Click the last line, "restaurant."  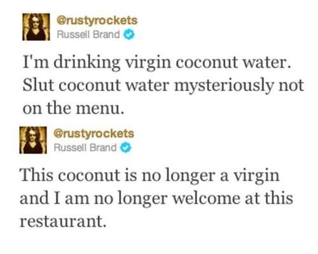(x=63, y=222)
